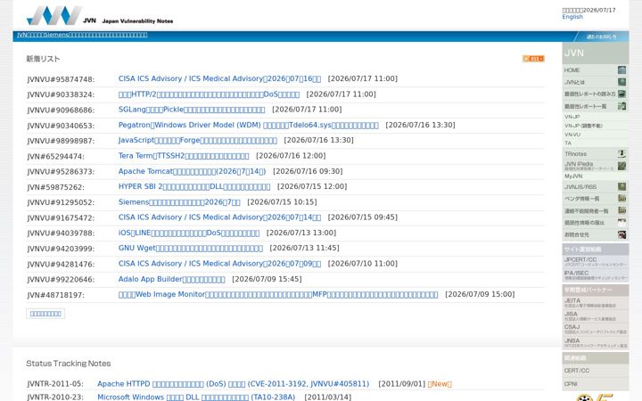Open JPCERT/CC in the sidebar
Screen dimensions: 642x401
click(596, 261)
